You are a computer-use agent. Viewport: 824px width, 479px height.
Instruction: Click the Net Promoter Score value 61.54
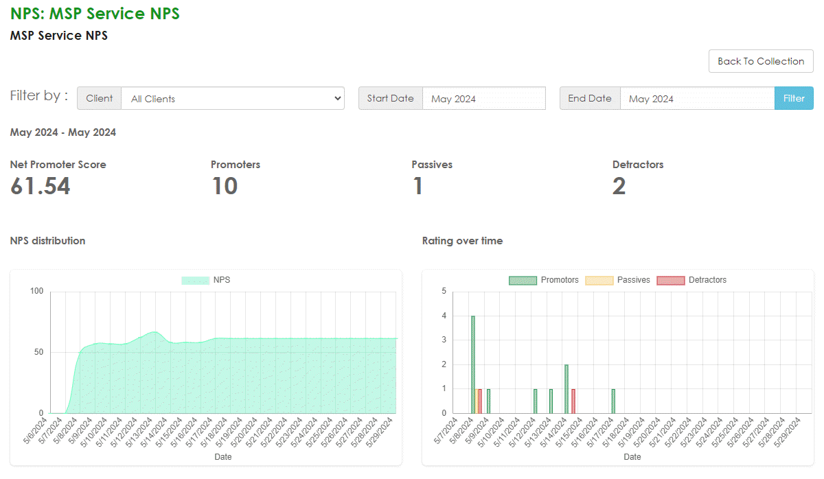click(41, 186)
